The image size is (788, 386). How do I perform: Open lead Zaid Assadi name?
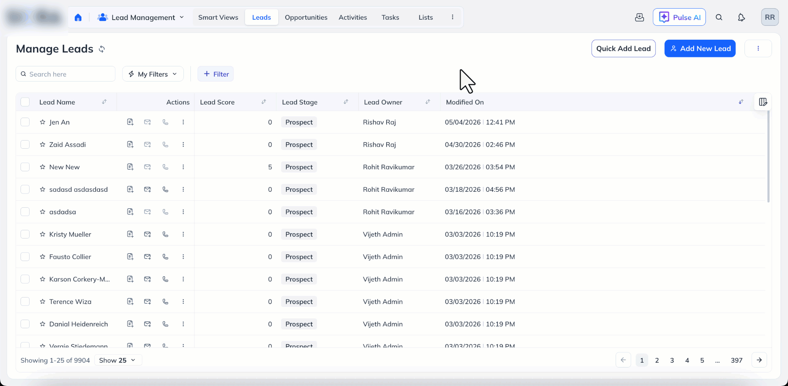tap(68, 145)
